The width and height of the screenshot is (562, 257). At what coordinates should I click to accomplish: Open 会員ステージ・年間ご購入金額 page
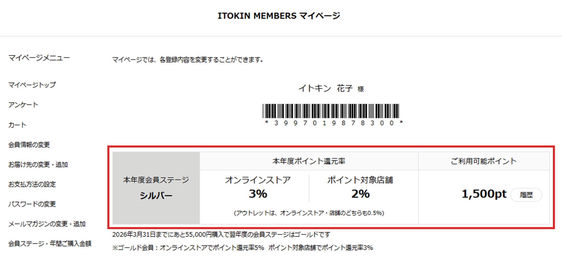(50, 244)
